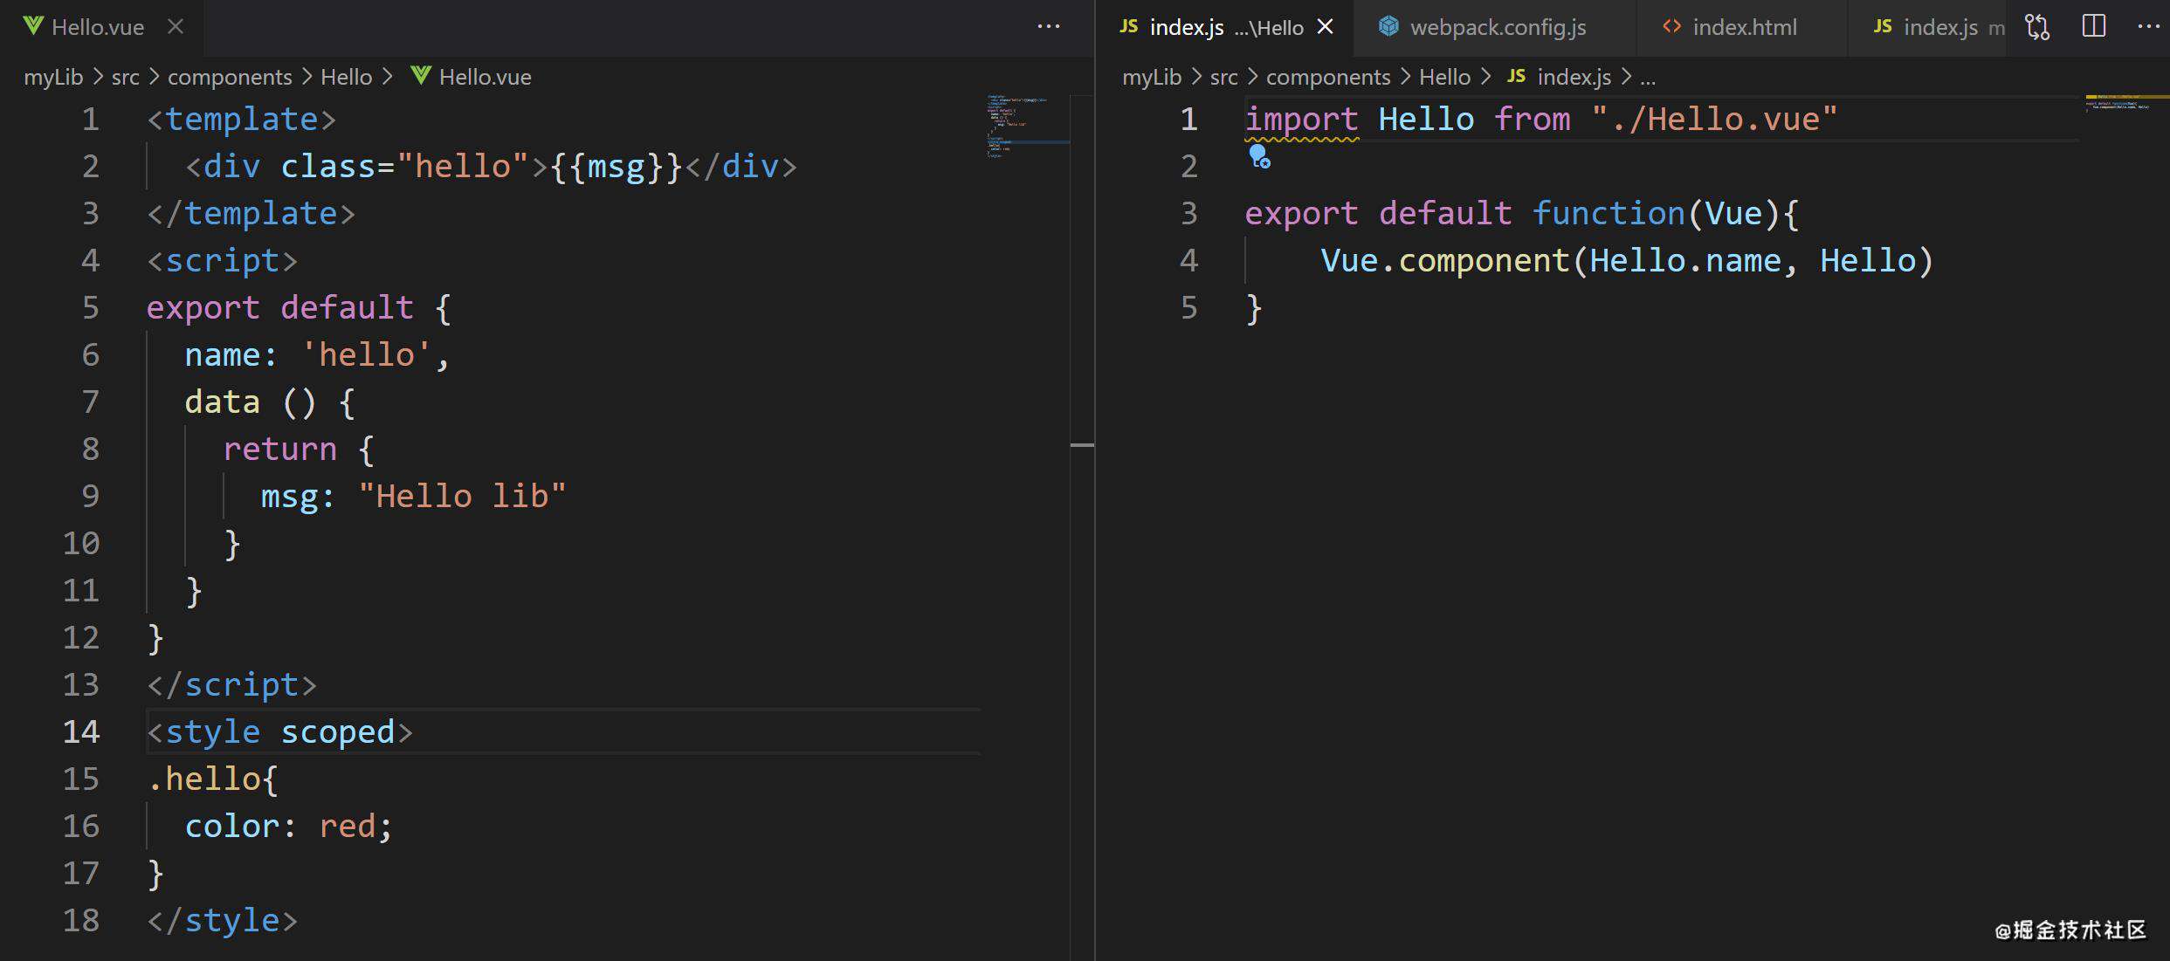The height and width of the screenshot is (961, 2170).
Task: Click myLib in left editor breadcrumb
Action: pos(53,77)
